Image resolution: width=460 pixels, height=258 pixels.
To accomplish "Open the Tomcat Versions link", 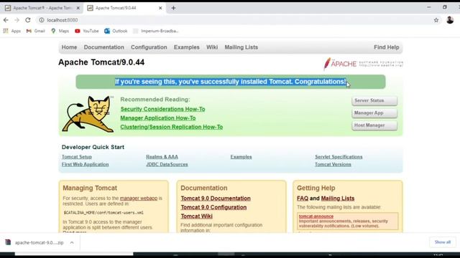I will [x=333, y=164].
